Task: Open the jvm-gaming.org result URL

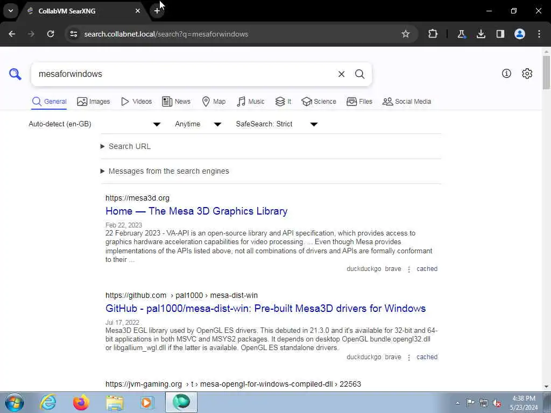Action: coord(233,384)
